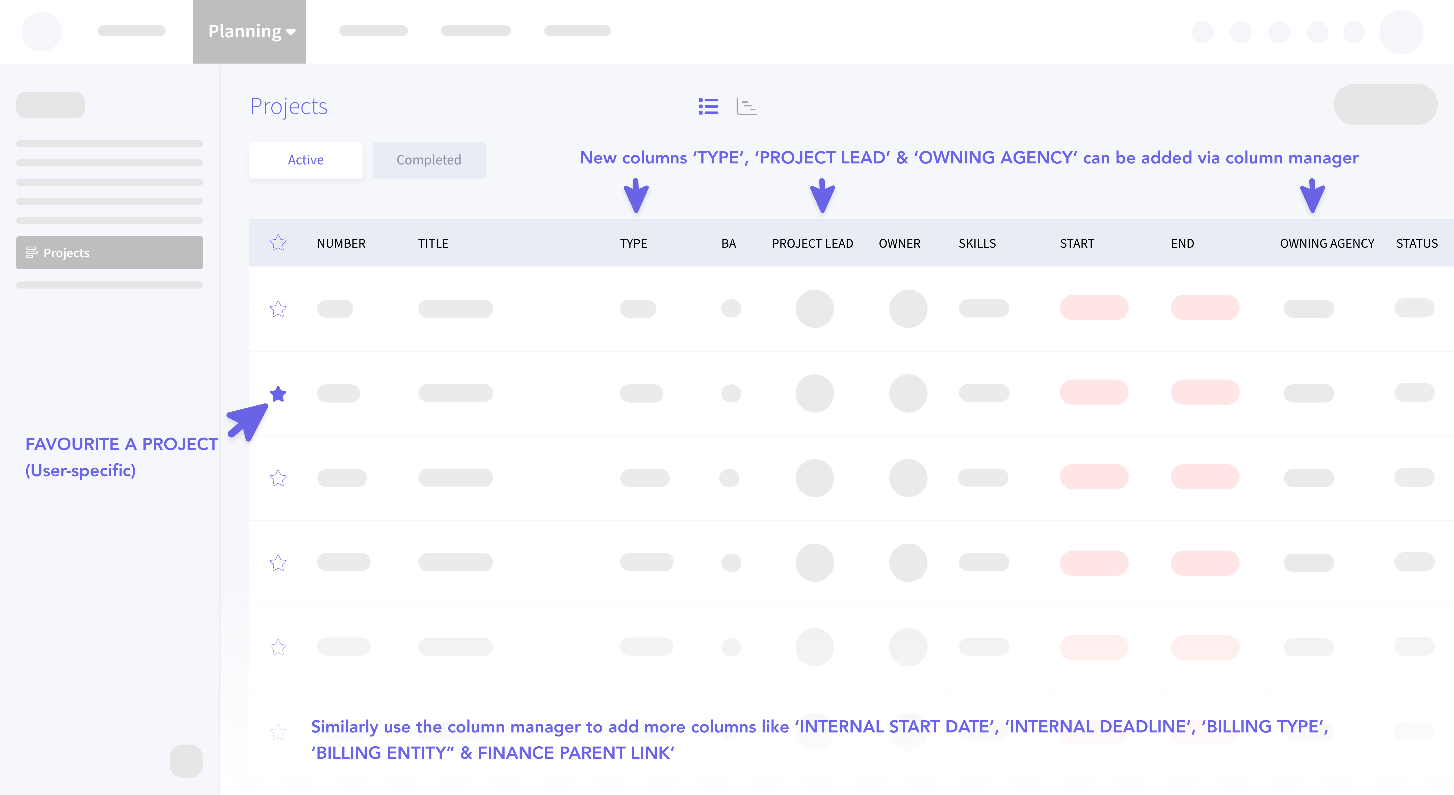1454x795 pixels.
Task: Favourite the third project row star
Action: point(278,478)
